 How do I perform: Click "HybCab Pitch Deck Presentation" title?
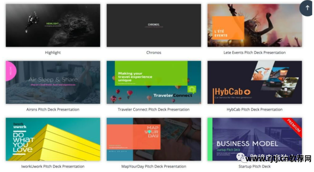tap(255, 109)
